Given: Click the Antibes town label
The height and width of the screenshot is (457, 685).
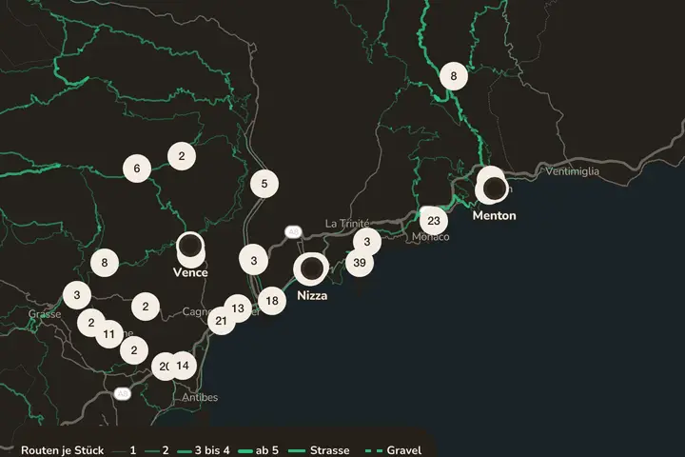Looking at the screenshot, I should (x=200, y=398).
